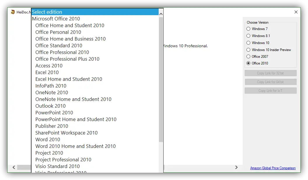
Task: Pick Access 2010 from the list
Action: [x=95, y=66]
